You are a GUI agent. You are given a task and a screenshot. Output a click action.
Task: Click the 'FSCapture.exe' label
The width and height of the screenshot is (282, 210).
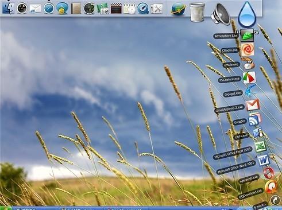(229, 79)
